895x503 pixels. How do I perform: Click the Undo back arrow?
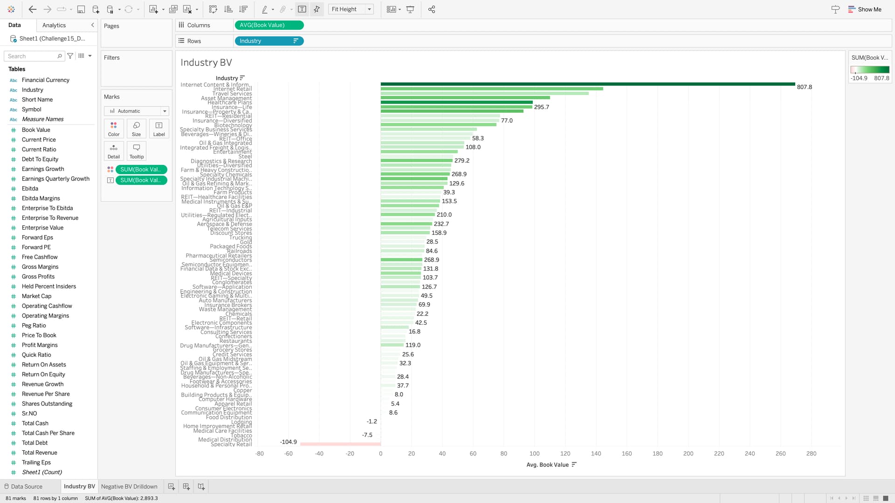pyautogui.click(x=32, y=9)
